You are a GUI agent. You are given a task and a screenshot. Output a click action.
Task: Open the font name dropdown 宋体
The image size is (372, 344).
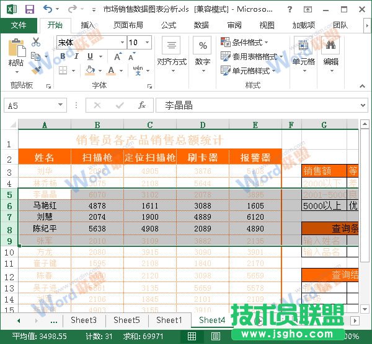click(122, 42)
